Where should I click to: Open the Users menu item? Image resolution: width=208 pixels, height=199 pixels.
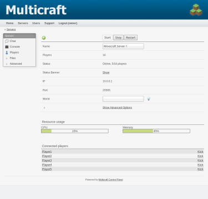(36, 23)
